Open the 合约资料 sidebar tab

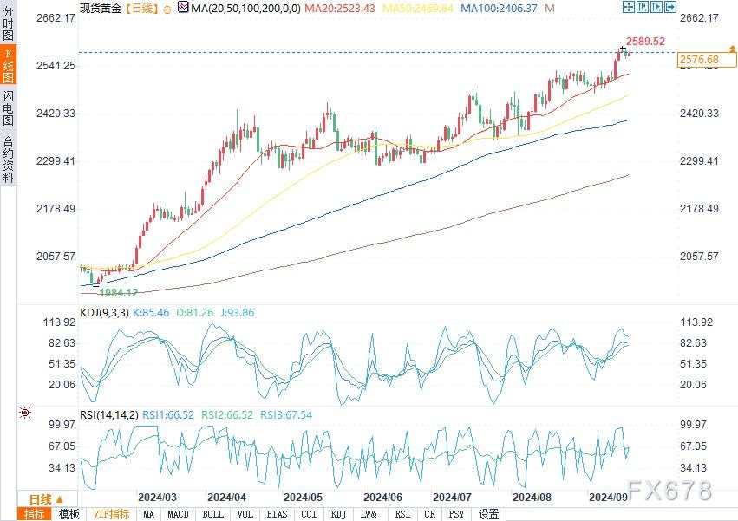pyautogui.click(x=8, y=160)
